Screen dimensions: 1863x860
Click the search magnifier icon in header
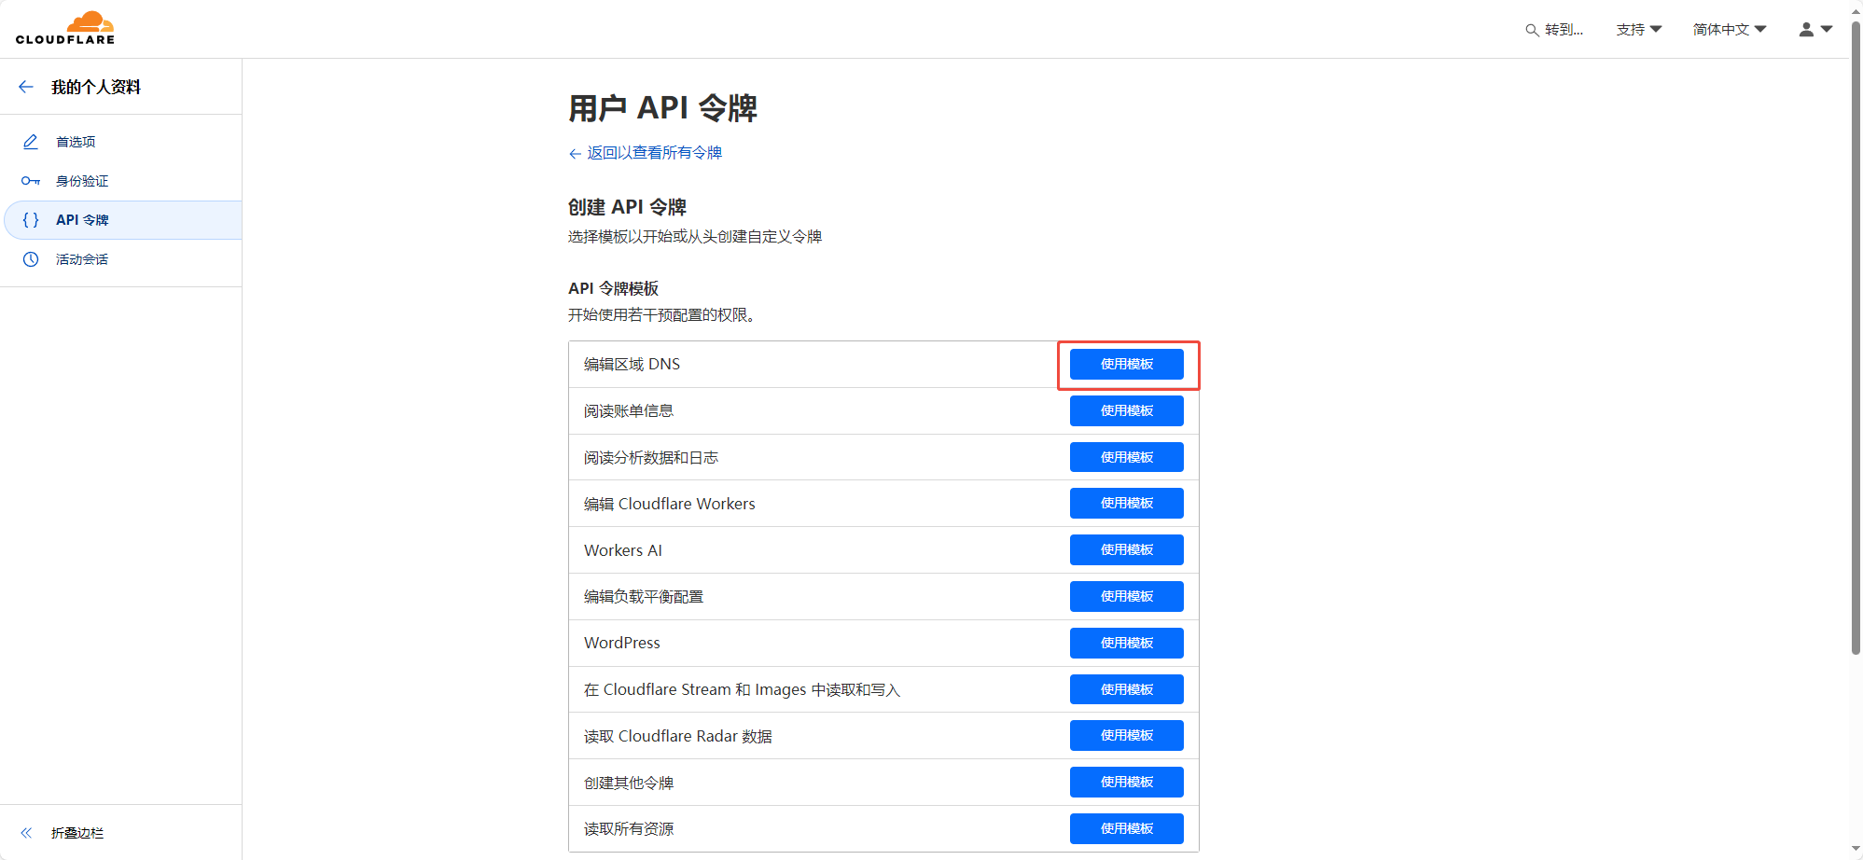click(x=1532, y=30)
